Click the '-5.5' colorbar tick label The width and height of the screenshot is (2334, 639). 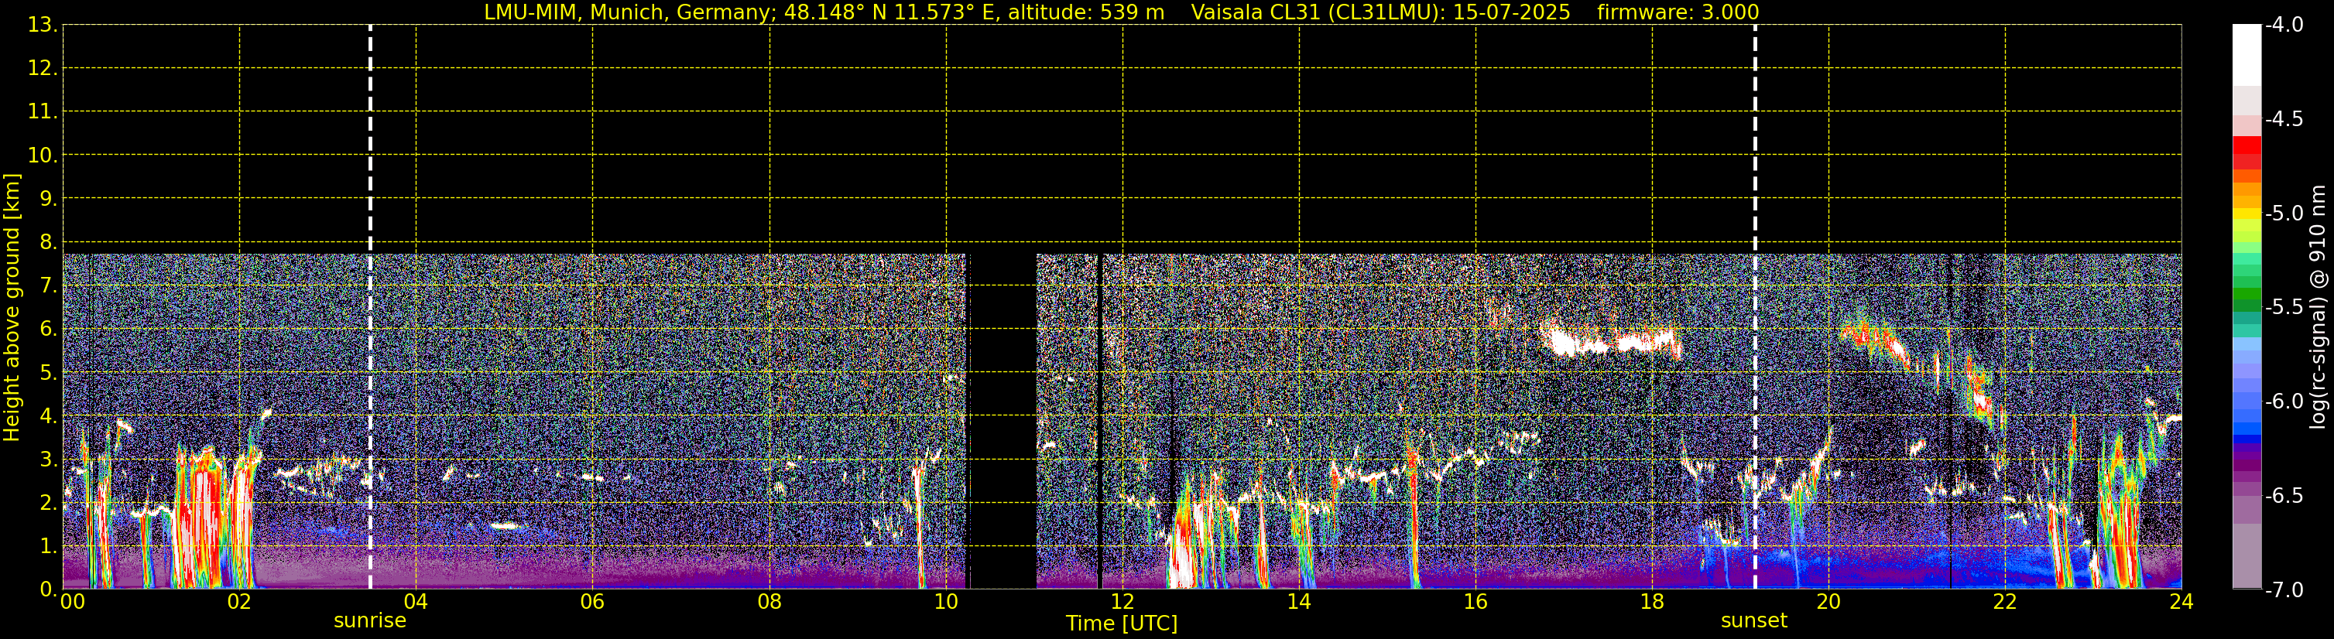[2283, 308]
